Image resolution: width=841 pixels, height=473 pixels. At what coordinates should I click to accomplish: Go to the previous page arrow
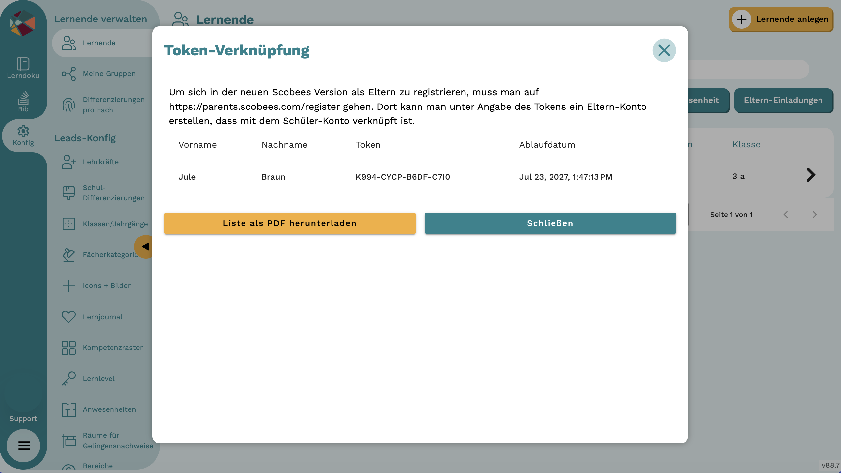coord(786,215)
